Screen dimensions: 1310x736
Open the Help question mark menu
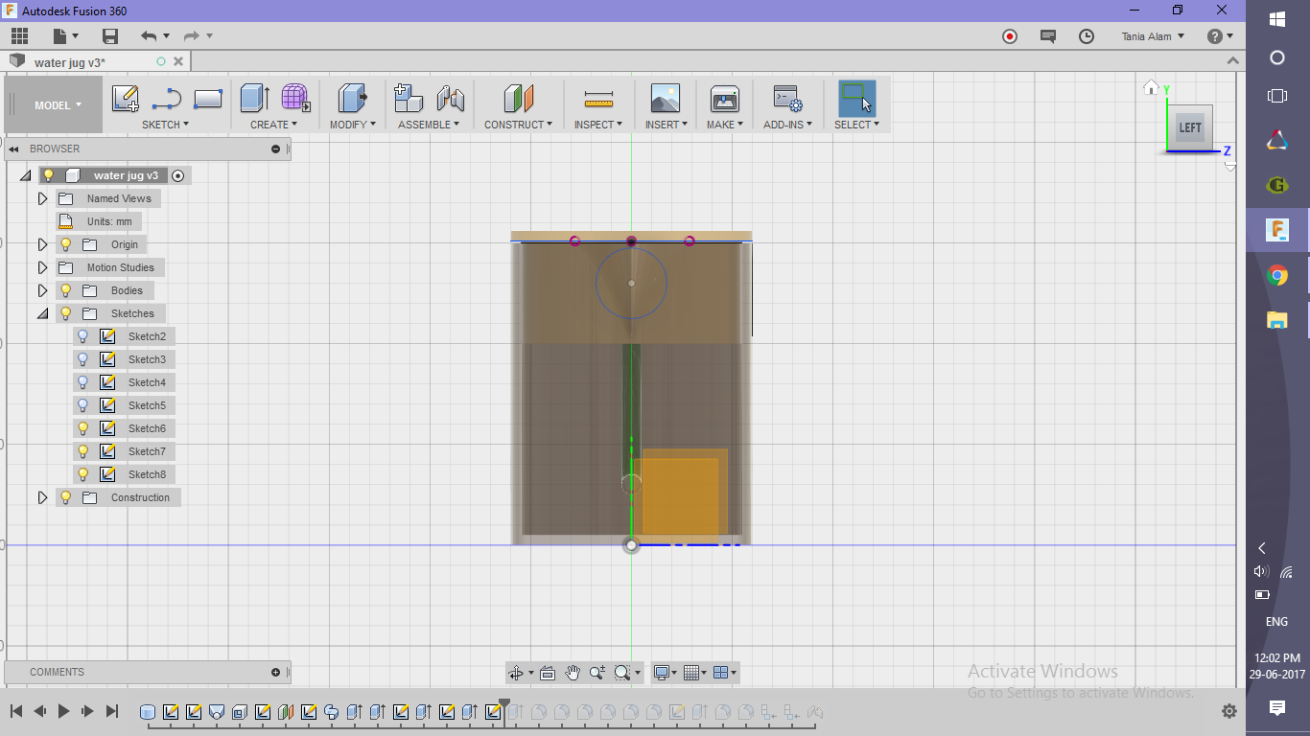click(x=1220, y=36)
